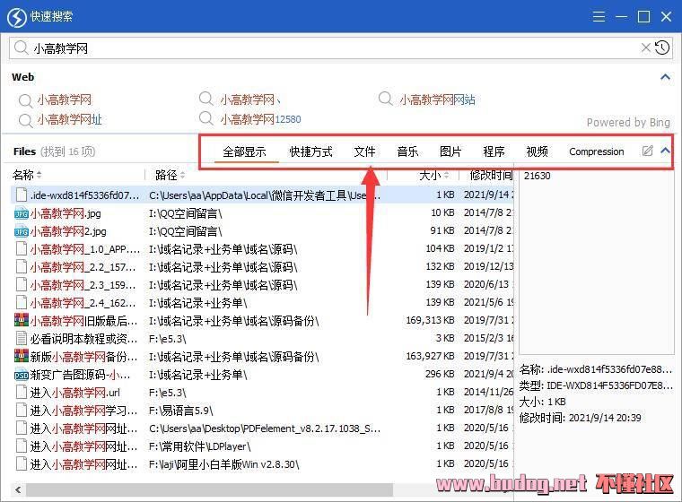
Task: Click the scrollbar left arrow
Action: 18,489
